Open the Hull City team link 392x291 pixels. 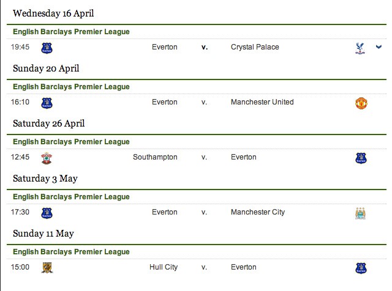click(x=164, y=267)
